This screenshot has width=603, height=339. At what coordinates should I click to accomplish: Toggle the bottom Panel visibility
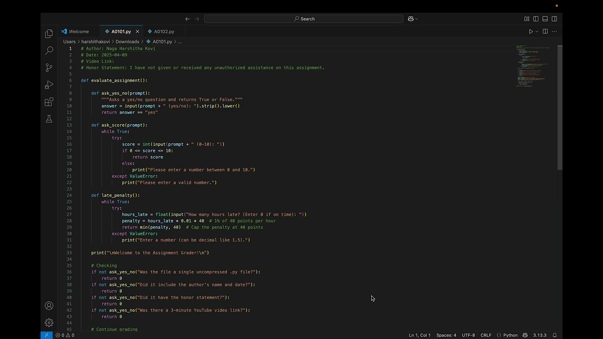(545, 19)
